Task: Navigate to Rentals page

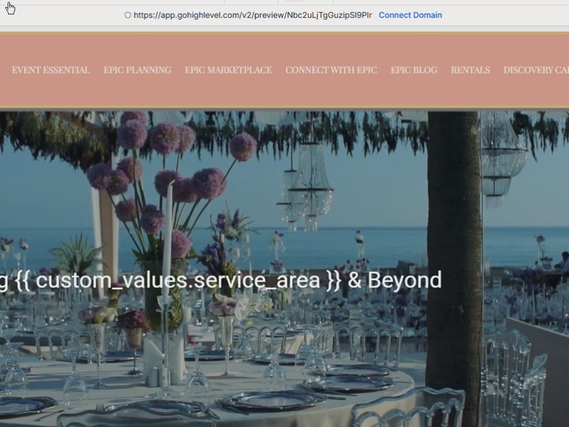Action: [x=471, y=70]
